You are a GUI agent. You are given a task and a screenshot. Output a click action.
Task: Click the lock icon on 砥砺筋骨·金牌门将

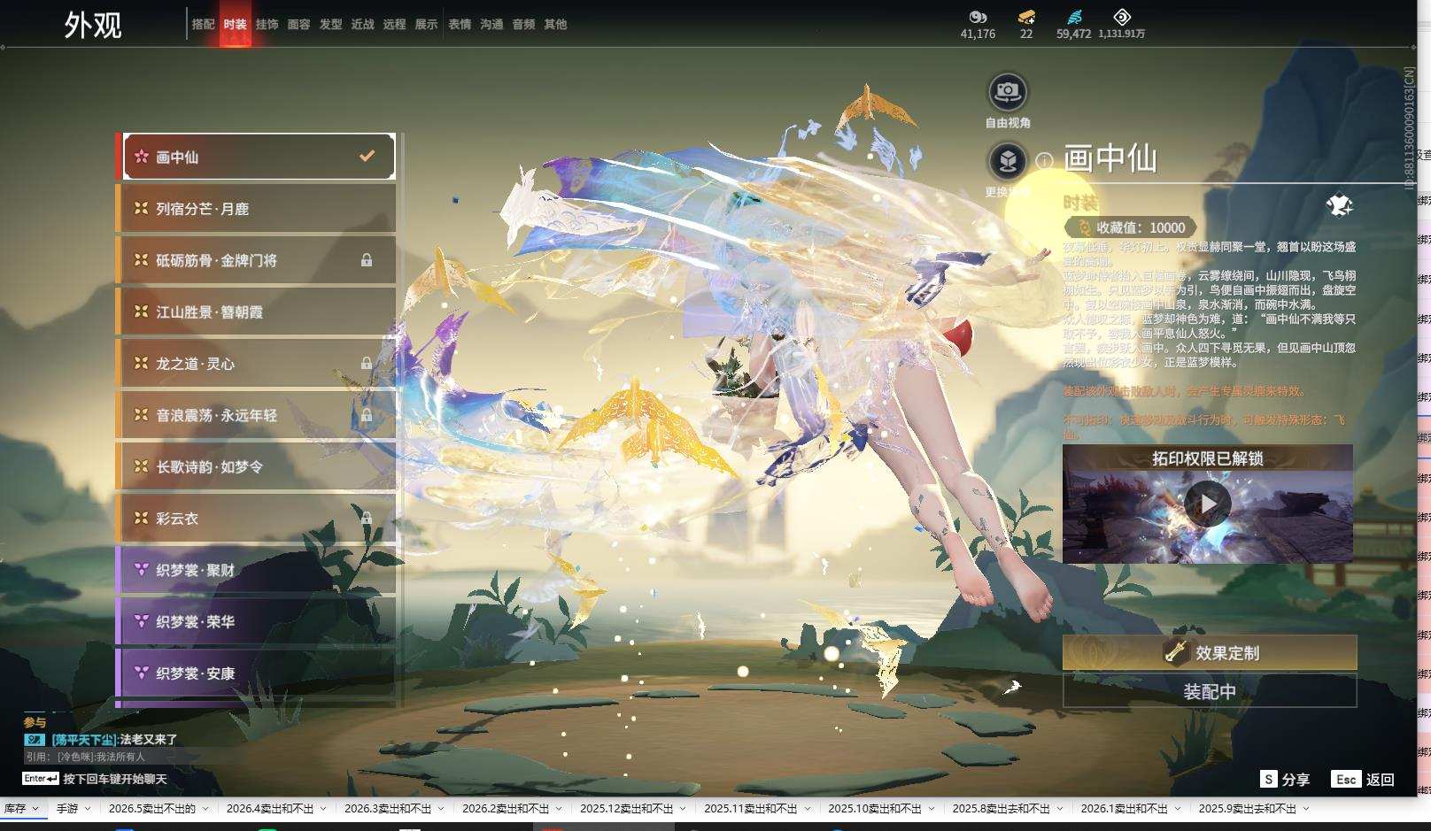[x=367, y=260]
